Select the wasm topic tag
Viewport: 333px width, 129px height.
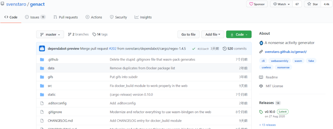pyautogui.click(x=298, y=61)
